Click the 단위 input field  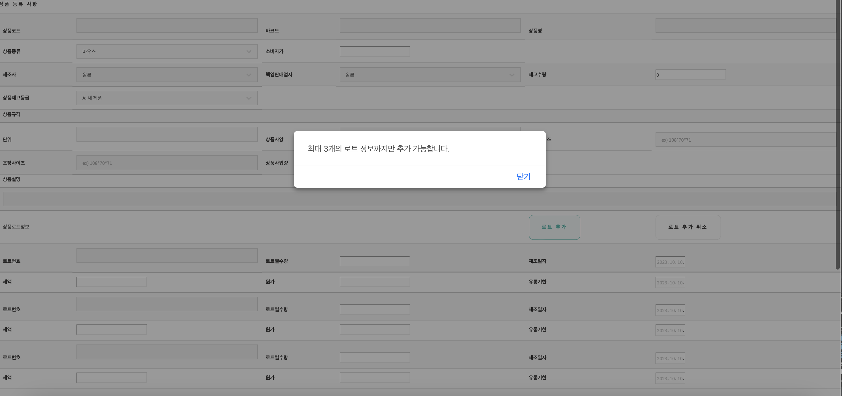[x=167, y=134]
